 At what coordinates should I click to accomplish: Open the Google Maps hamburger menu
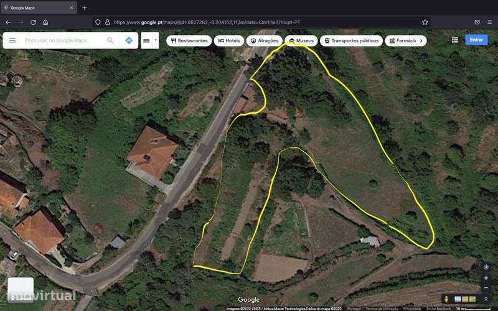[12, 40]
